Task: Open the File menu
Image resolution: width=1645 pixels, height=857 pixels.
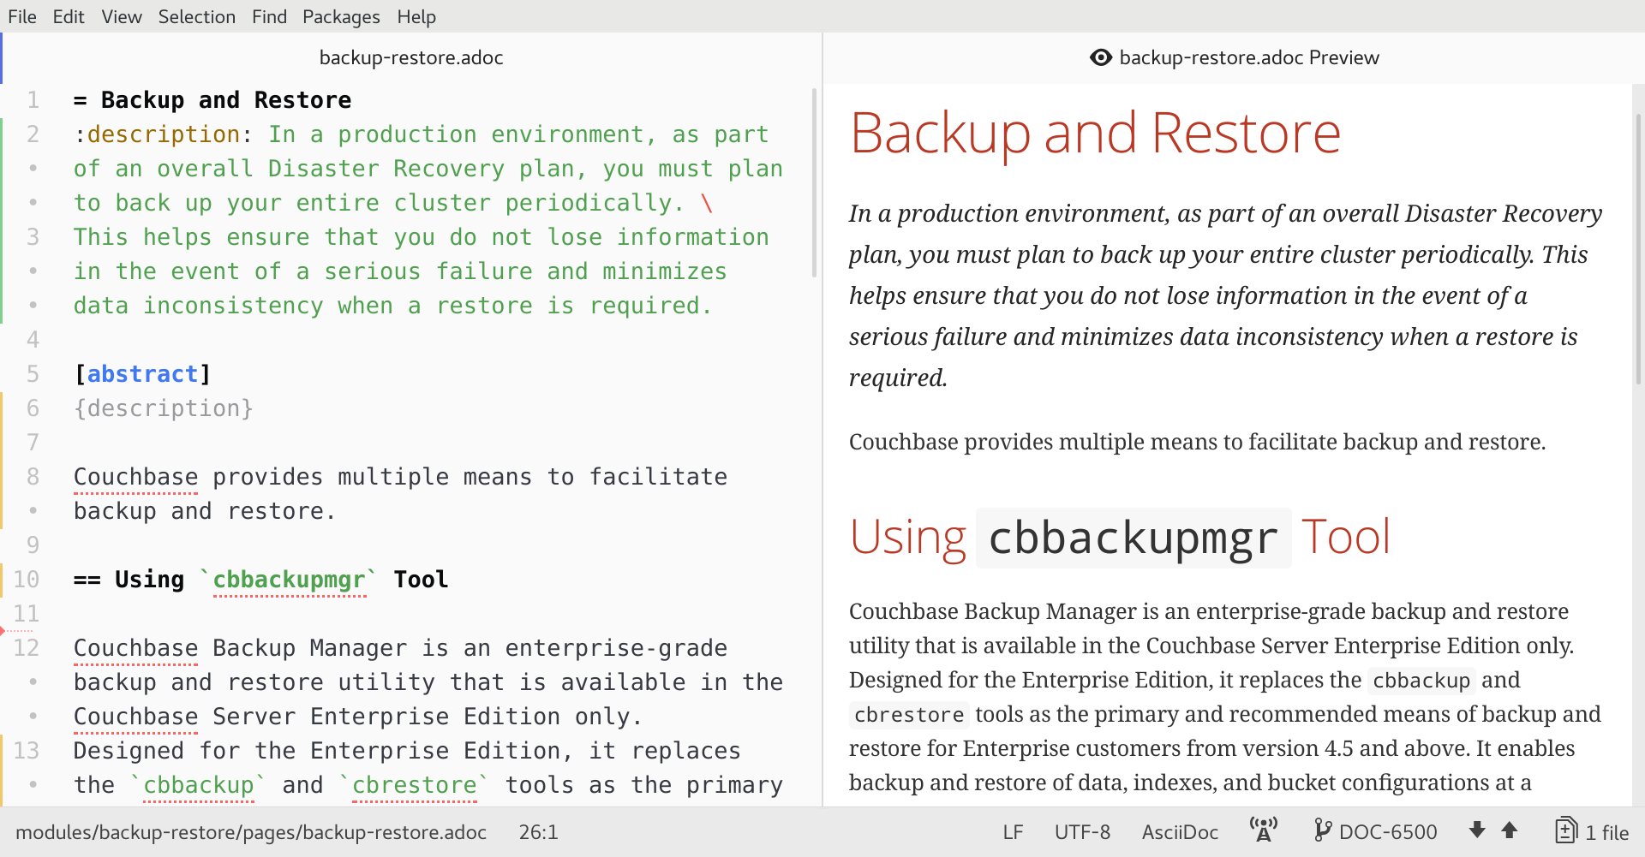Action: [x=22, y=16]
